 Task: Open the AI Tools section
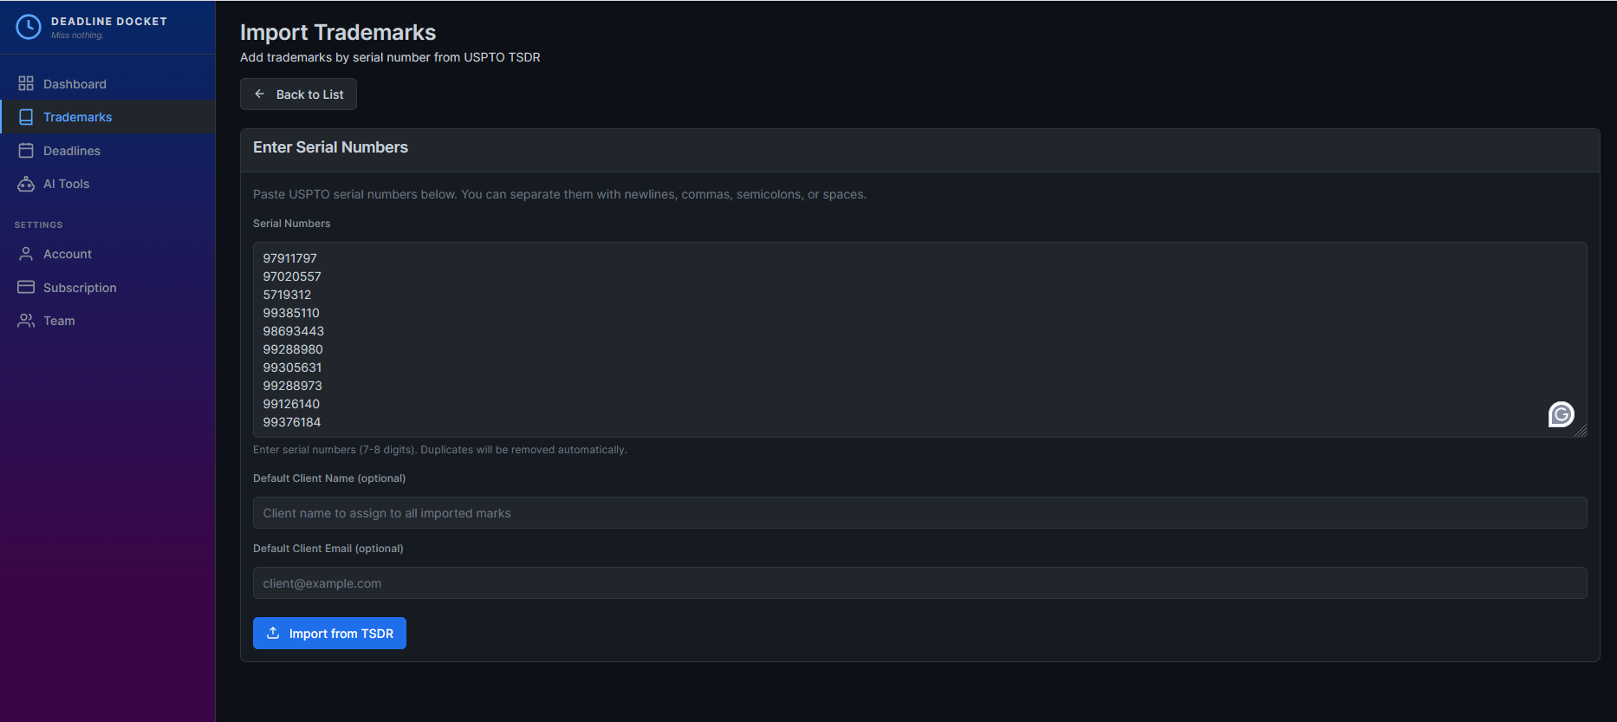[x=67, y=184]
